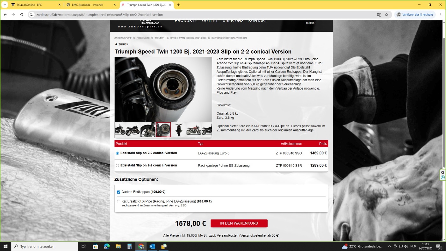Close the Triumph Speed Twin tab

pos(170,5)
